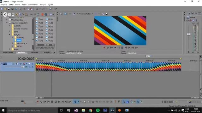202x113 pixels.
Task: Select file 28.jpg in Explorer
Action: pyautogui.click(x=50, y=40)
